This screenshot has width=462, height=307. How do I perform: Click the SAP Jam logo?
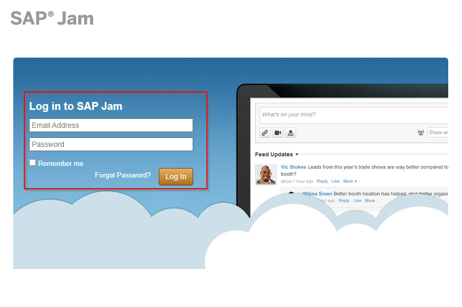52,18
